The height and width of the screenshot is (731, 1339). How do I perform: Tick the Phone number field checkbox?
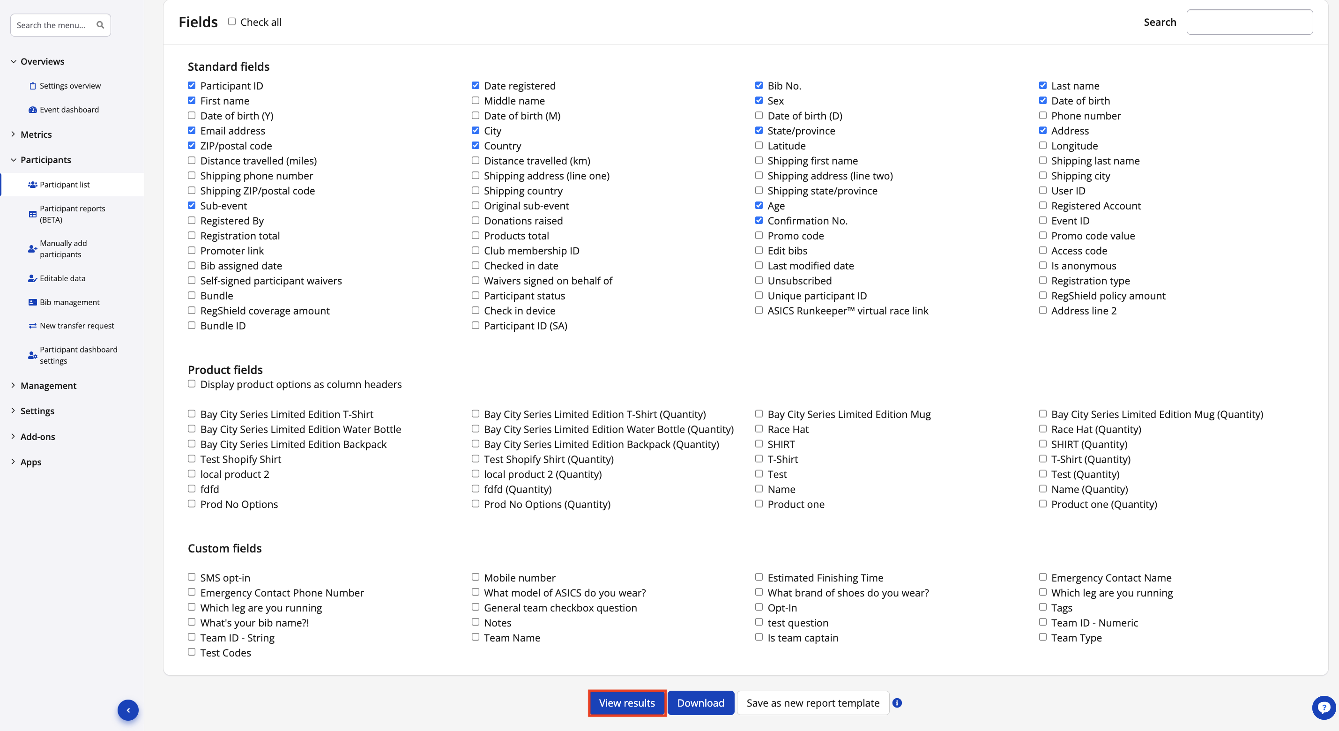(1043, 115)
